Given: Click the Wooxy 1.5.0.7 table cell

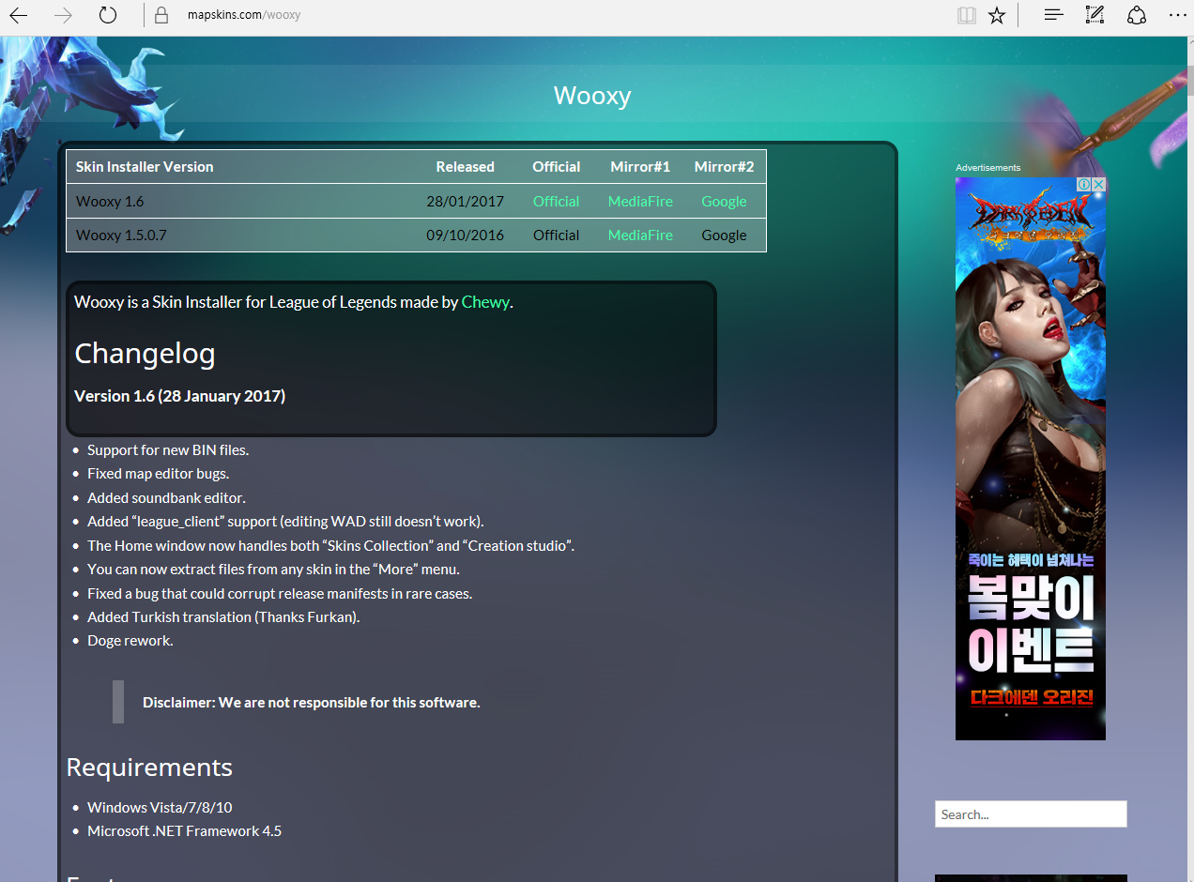Looking at the screenshot, I should click(121, 235).
